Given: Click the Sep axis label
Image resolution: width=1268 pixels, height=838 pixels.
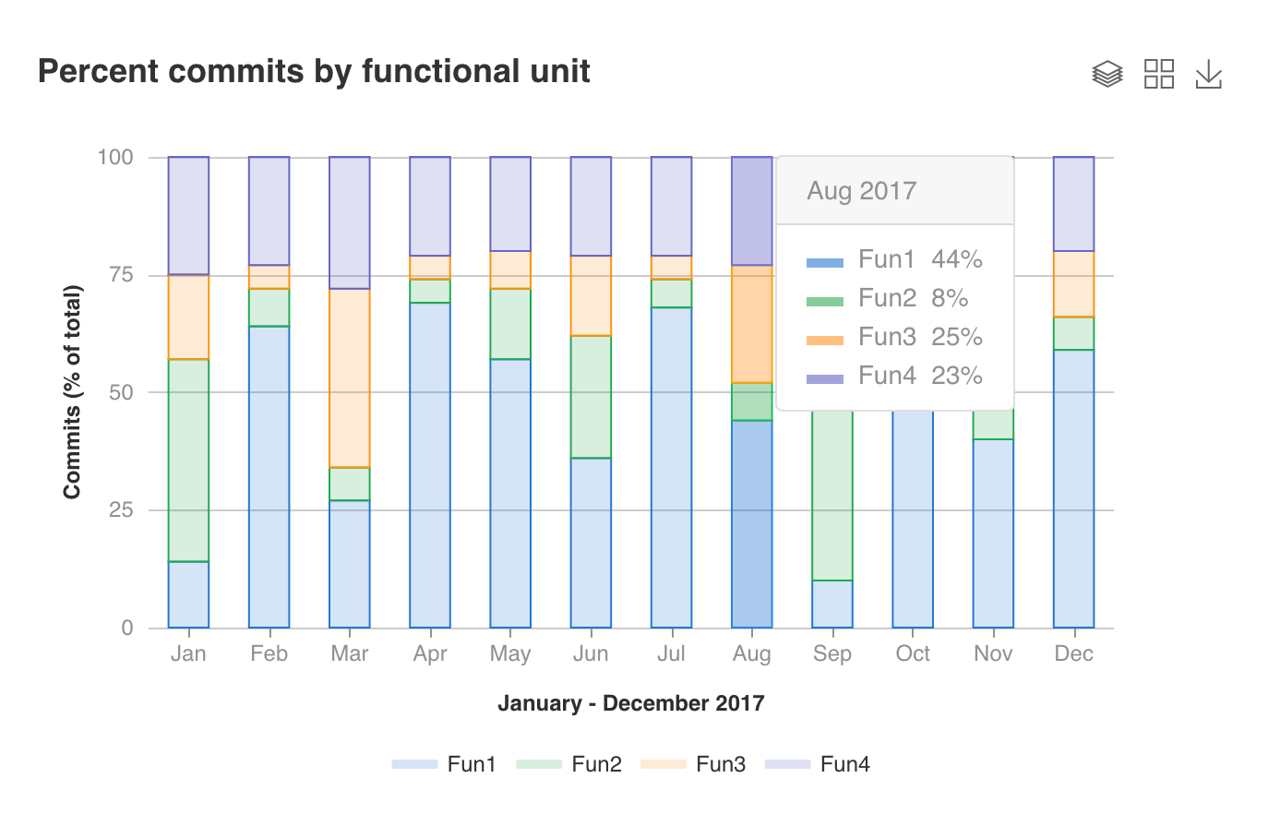Looking at the screenshot, I should pos(831,653).
